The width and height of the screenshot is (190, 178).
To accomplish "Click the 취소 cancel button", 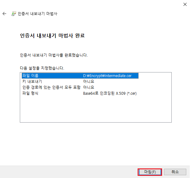I will [x=175, y=172].
